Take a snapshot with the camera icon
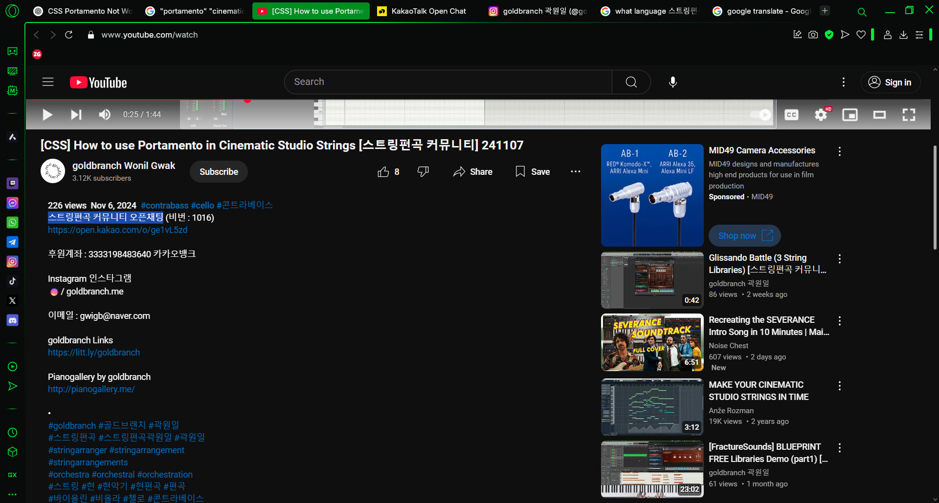This screenshot has height=503, width=939. click(813, 35)
